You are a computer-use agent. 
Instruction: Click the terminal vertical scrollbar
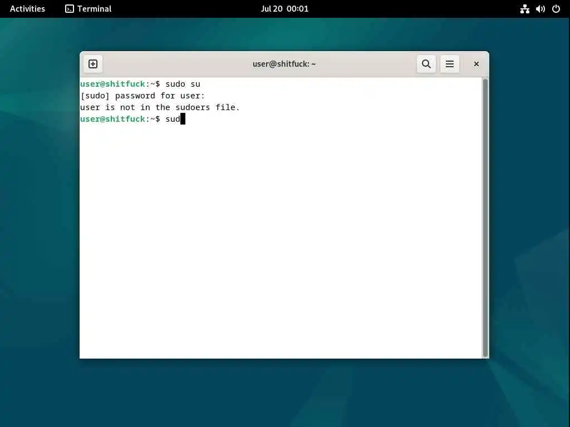485,218
